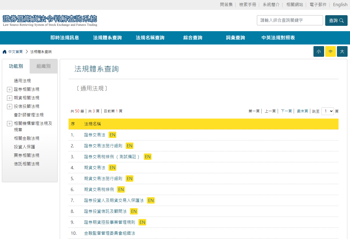
Task: Open 檢索手冊 top link
Action: pyautogui.click(x=248, y=5)
